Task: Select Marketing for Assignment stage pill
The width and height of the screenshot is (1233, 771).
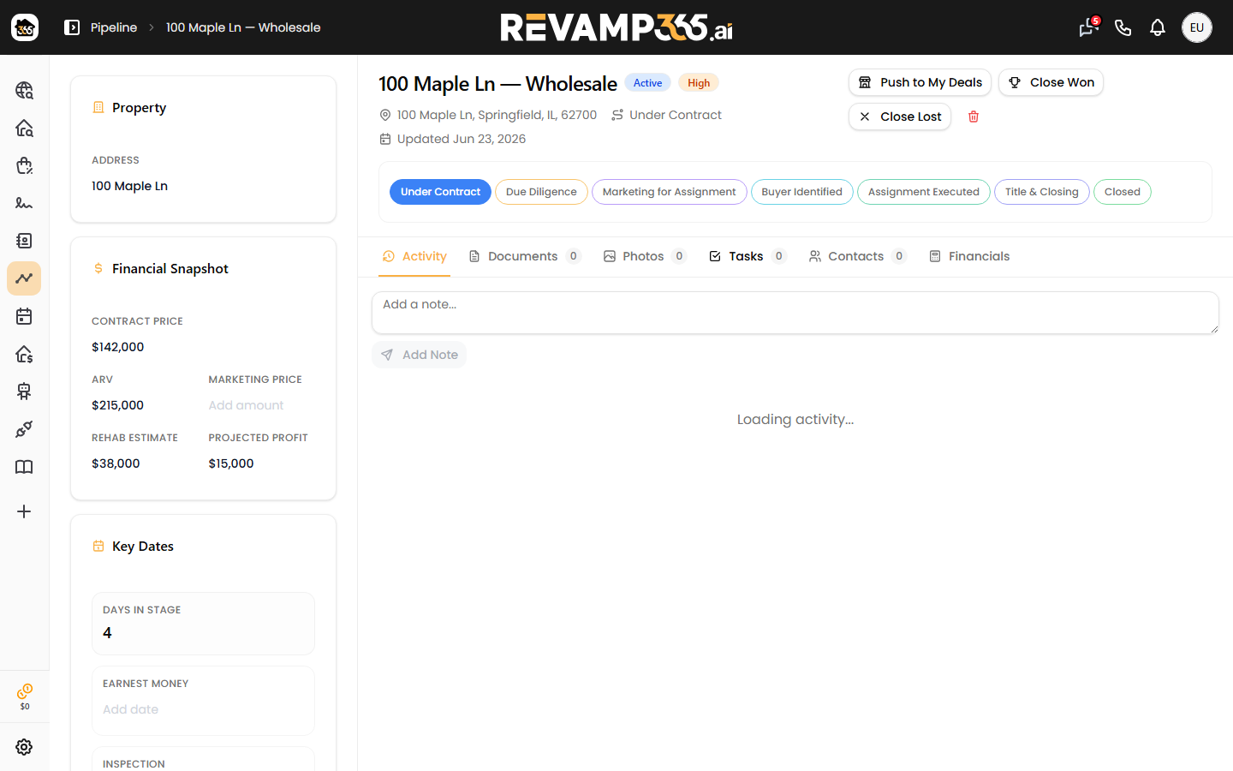Action: pos(670,192)
